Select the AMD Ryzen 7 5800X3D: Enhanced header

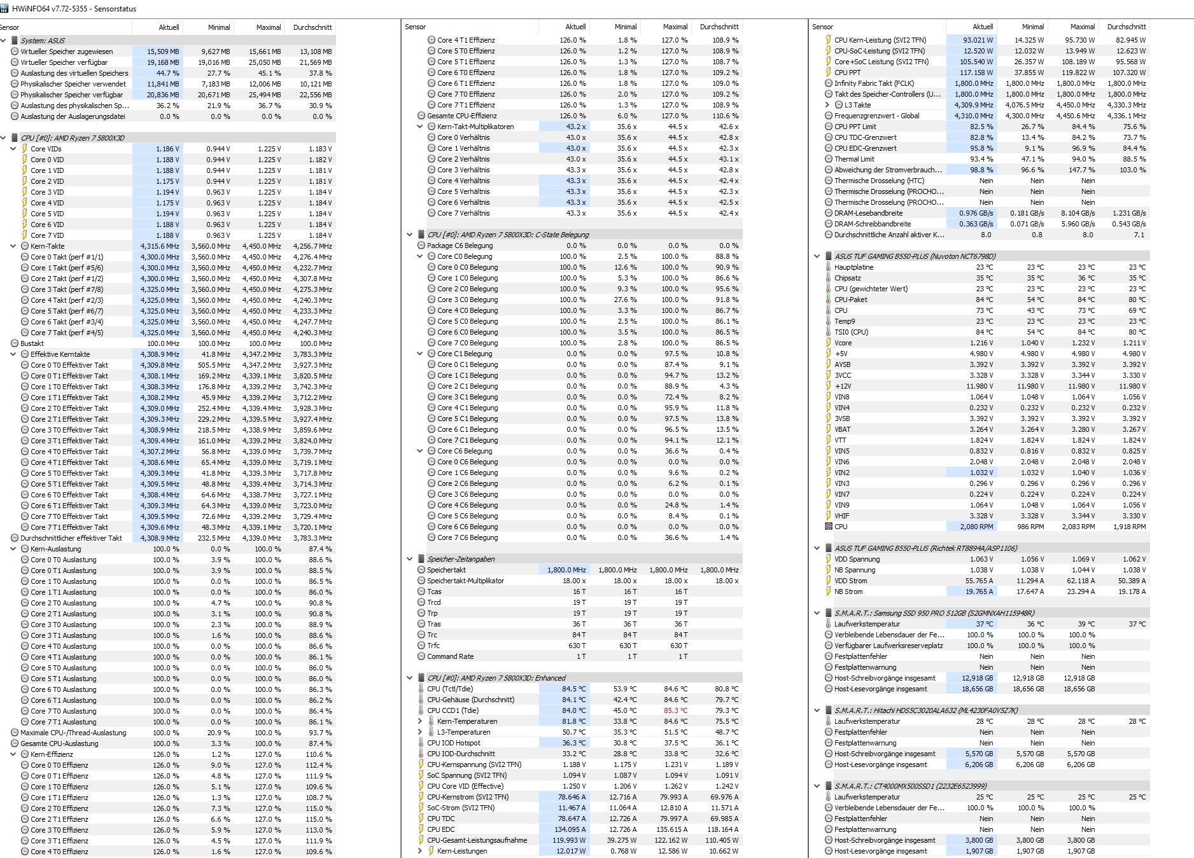[575, 678]
